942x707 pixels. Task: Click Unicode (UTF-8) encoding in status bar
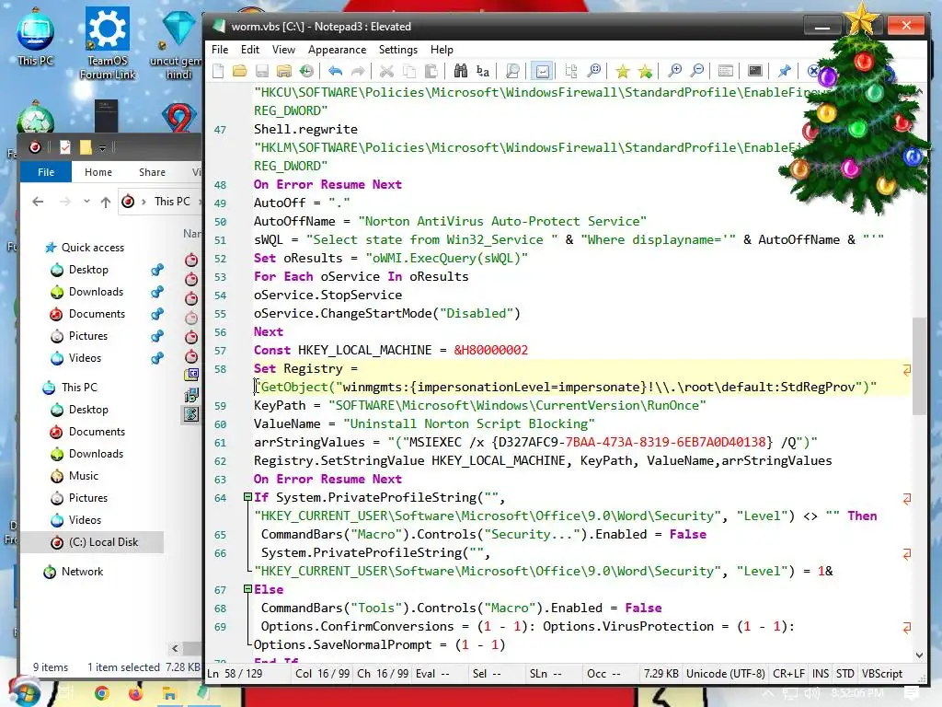pyautogui.click(x=726, y=674)
